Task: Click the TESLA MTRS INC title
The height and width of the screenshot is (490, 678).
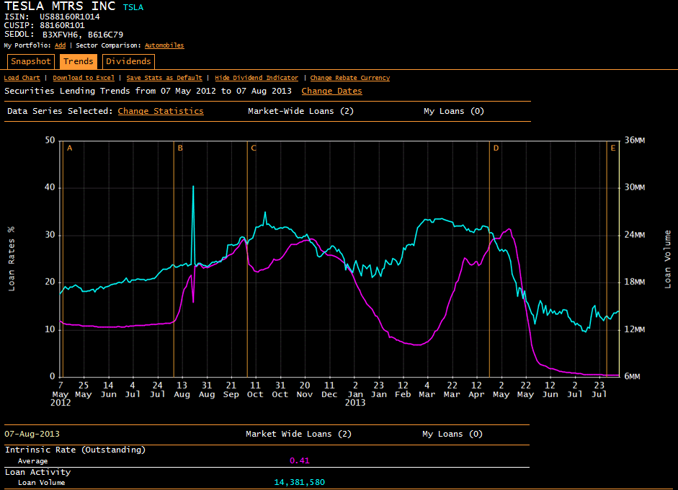Action: coord(60,6)
